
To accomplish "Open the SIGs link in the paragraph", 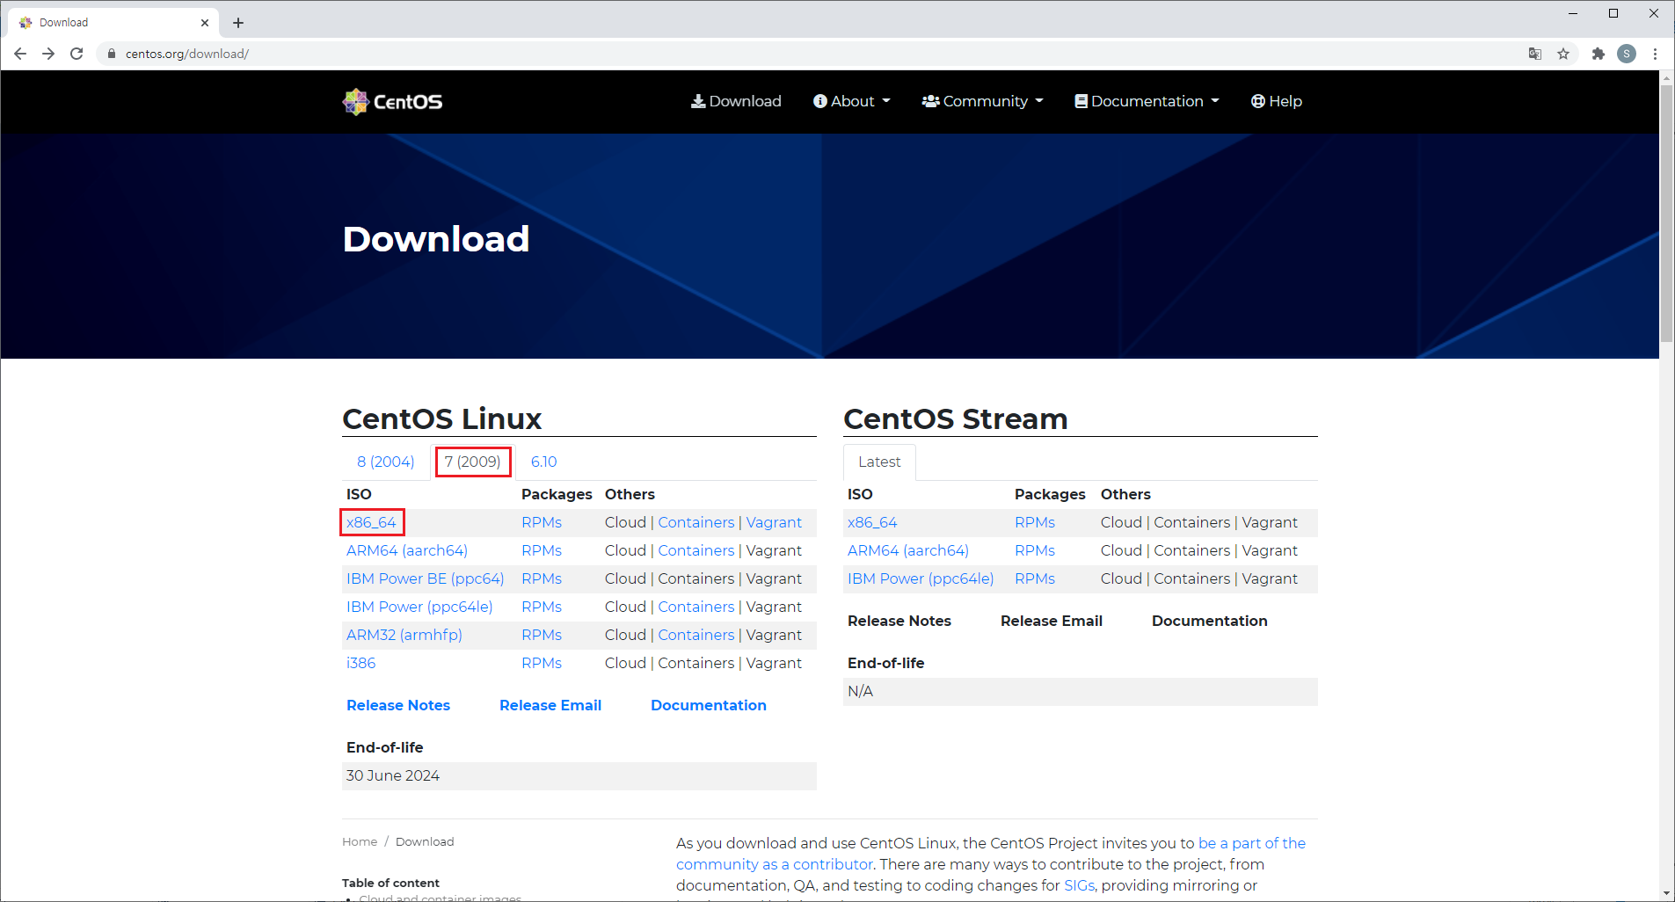I will coord(1079,885).
